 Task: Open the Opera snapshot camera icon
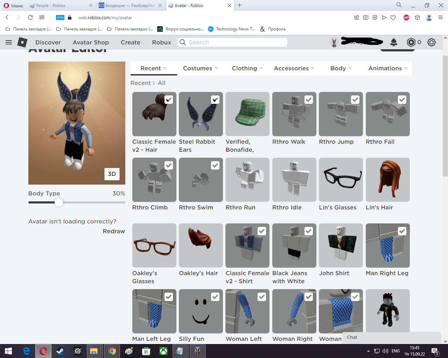pos(366,17)
